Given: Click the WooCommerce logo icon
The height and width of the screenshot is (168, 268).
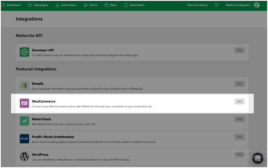Looking at the screenshot, I should click(24, 103).
